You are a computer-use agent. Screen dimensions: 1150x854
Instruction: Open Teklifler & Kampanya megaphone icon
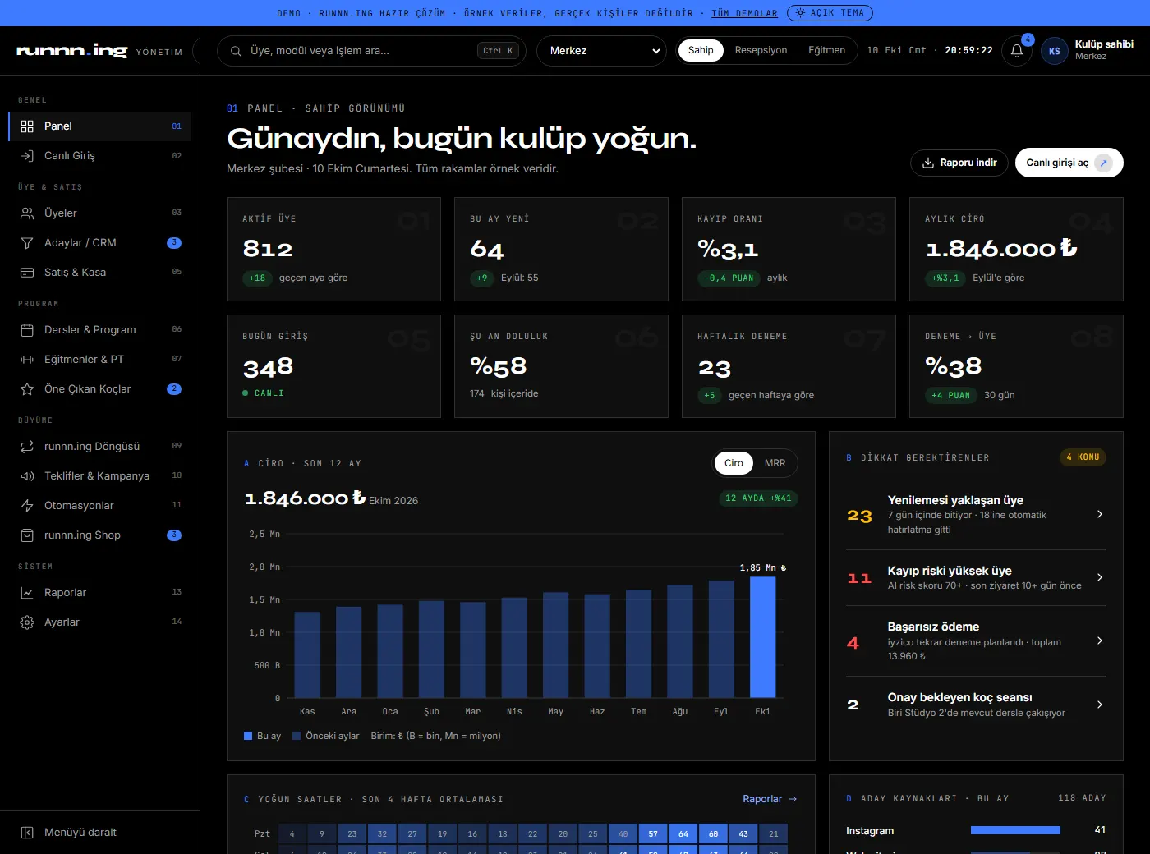pos(27,475)
